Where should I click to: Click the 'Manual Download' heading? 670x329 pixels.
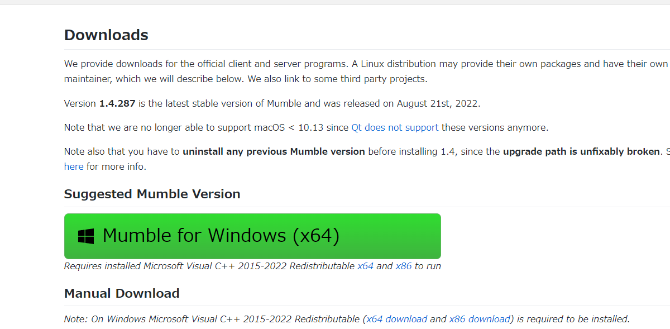click(122, 293)
